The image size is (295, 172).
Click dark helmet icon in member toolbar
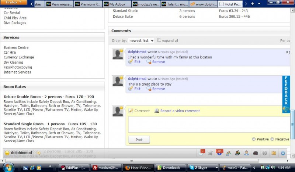pyautogui.click(x=256, y=153)
